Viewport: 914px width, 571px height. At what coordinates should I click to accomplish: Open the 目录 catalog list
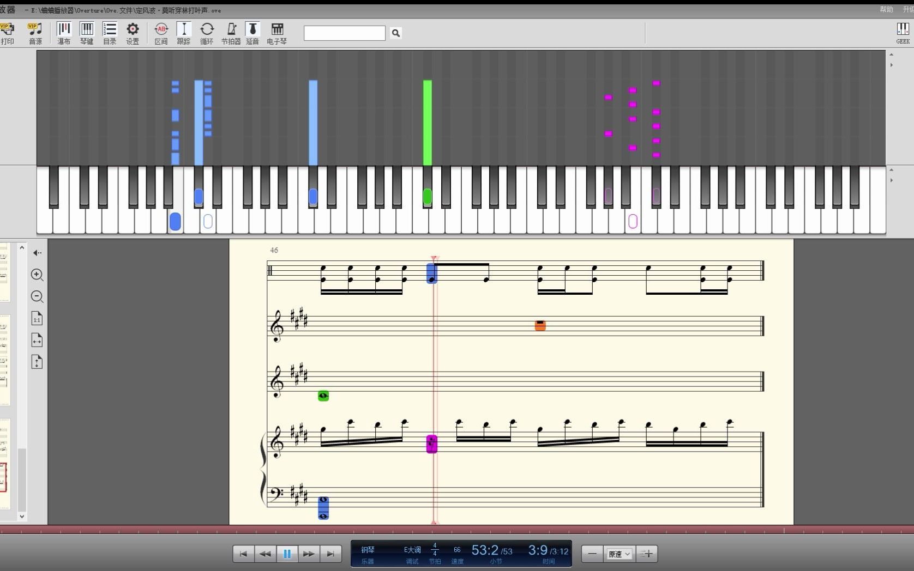click(110, 33)
